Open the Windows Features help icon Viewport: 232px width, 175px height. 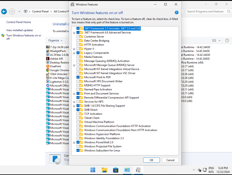click(177, 13)
